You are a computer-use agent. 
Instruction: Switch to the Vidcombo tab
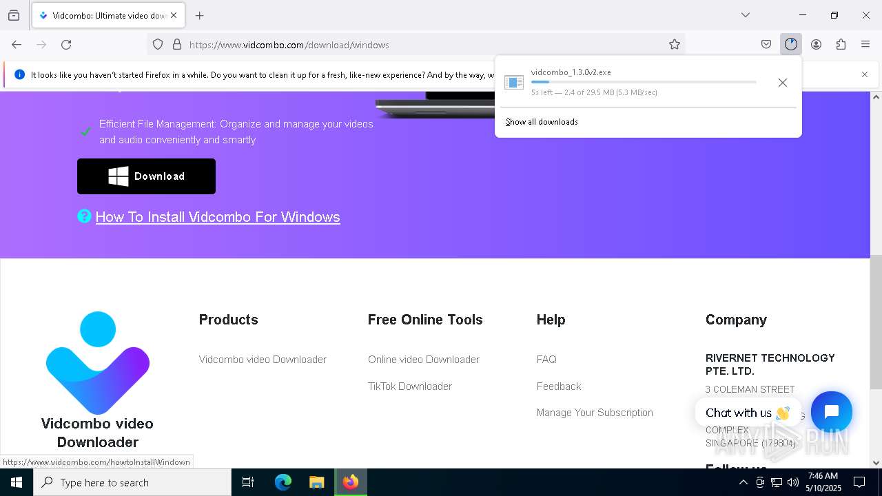click(108, 15)
